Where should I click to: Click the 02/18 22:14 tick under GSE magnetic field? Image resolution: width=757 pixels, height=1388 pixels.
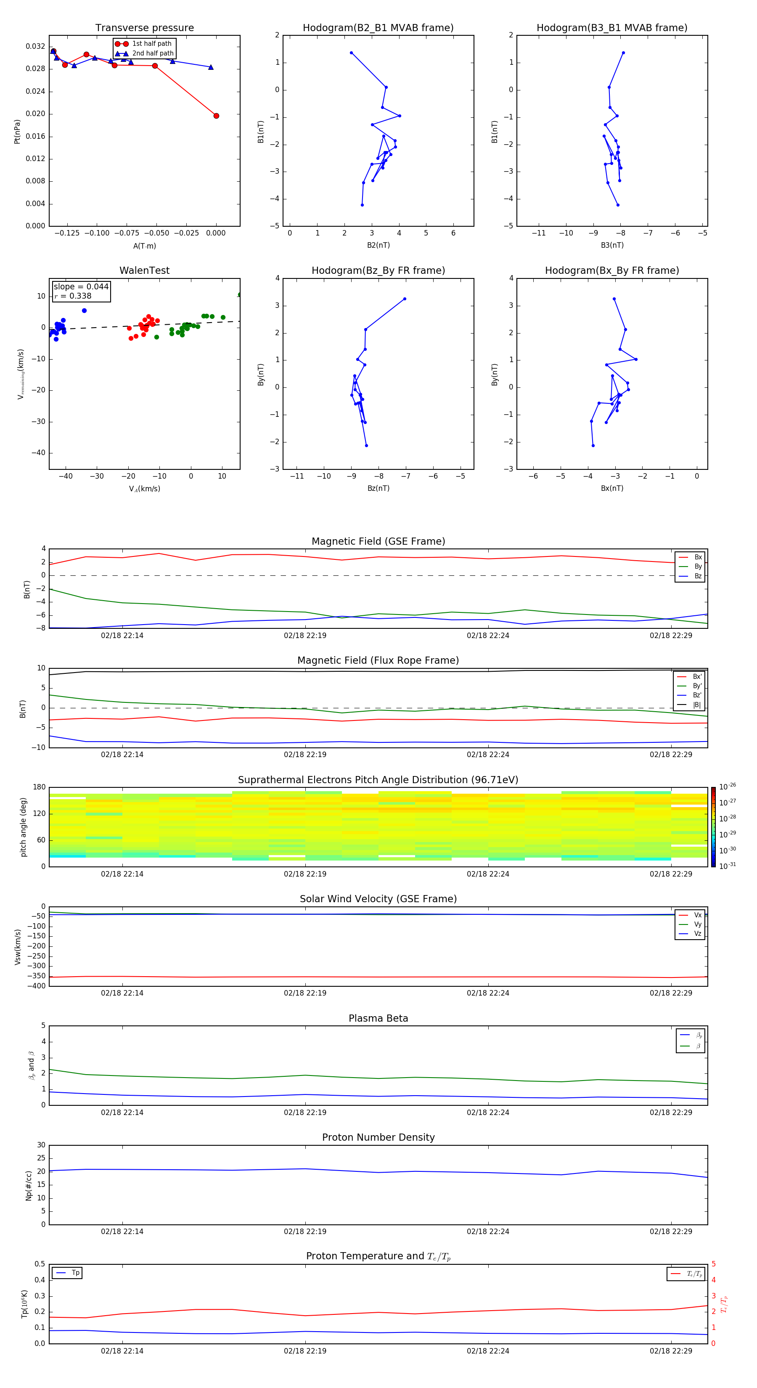(122, 636)
